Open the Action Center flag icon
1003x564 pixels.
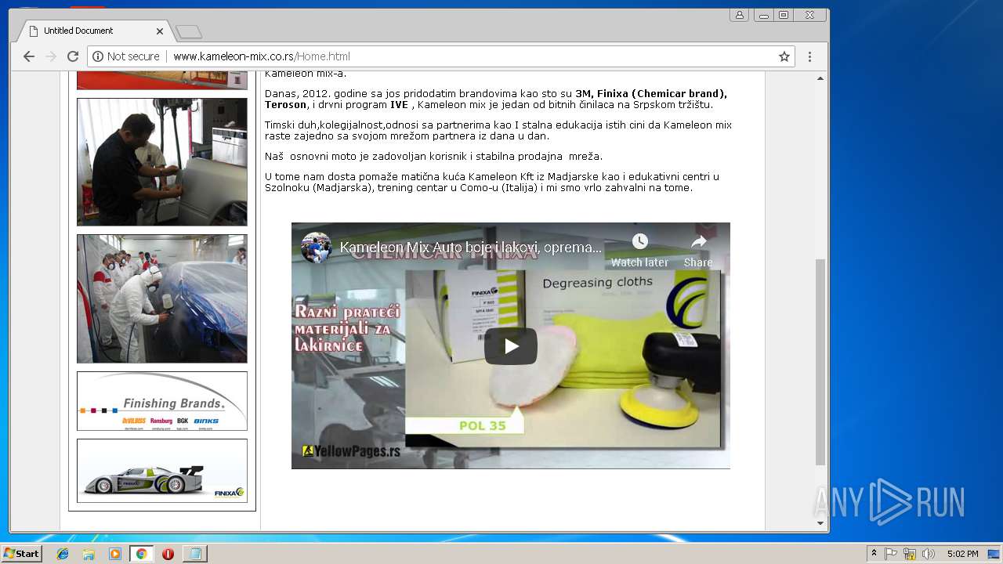point(891,554)
